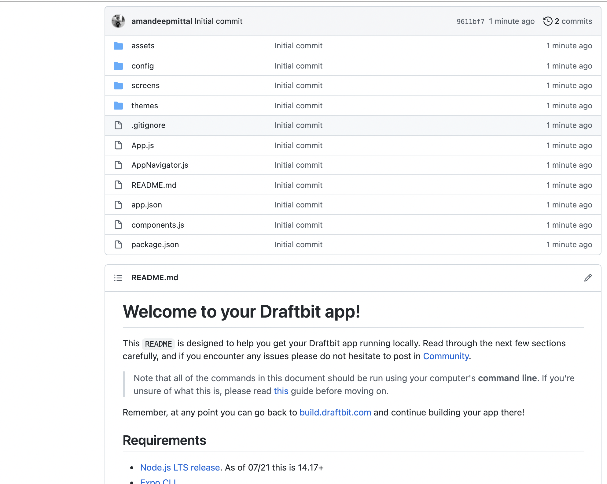Viewport: 607px width, 484px height.
Task: Open commit hash 9611bf7
Action: [x=470, y=21]
